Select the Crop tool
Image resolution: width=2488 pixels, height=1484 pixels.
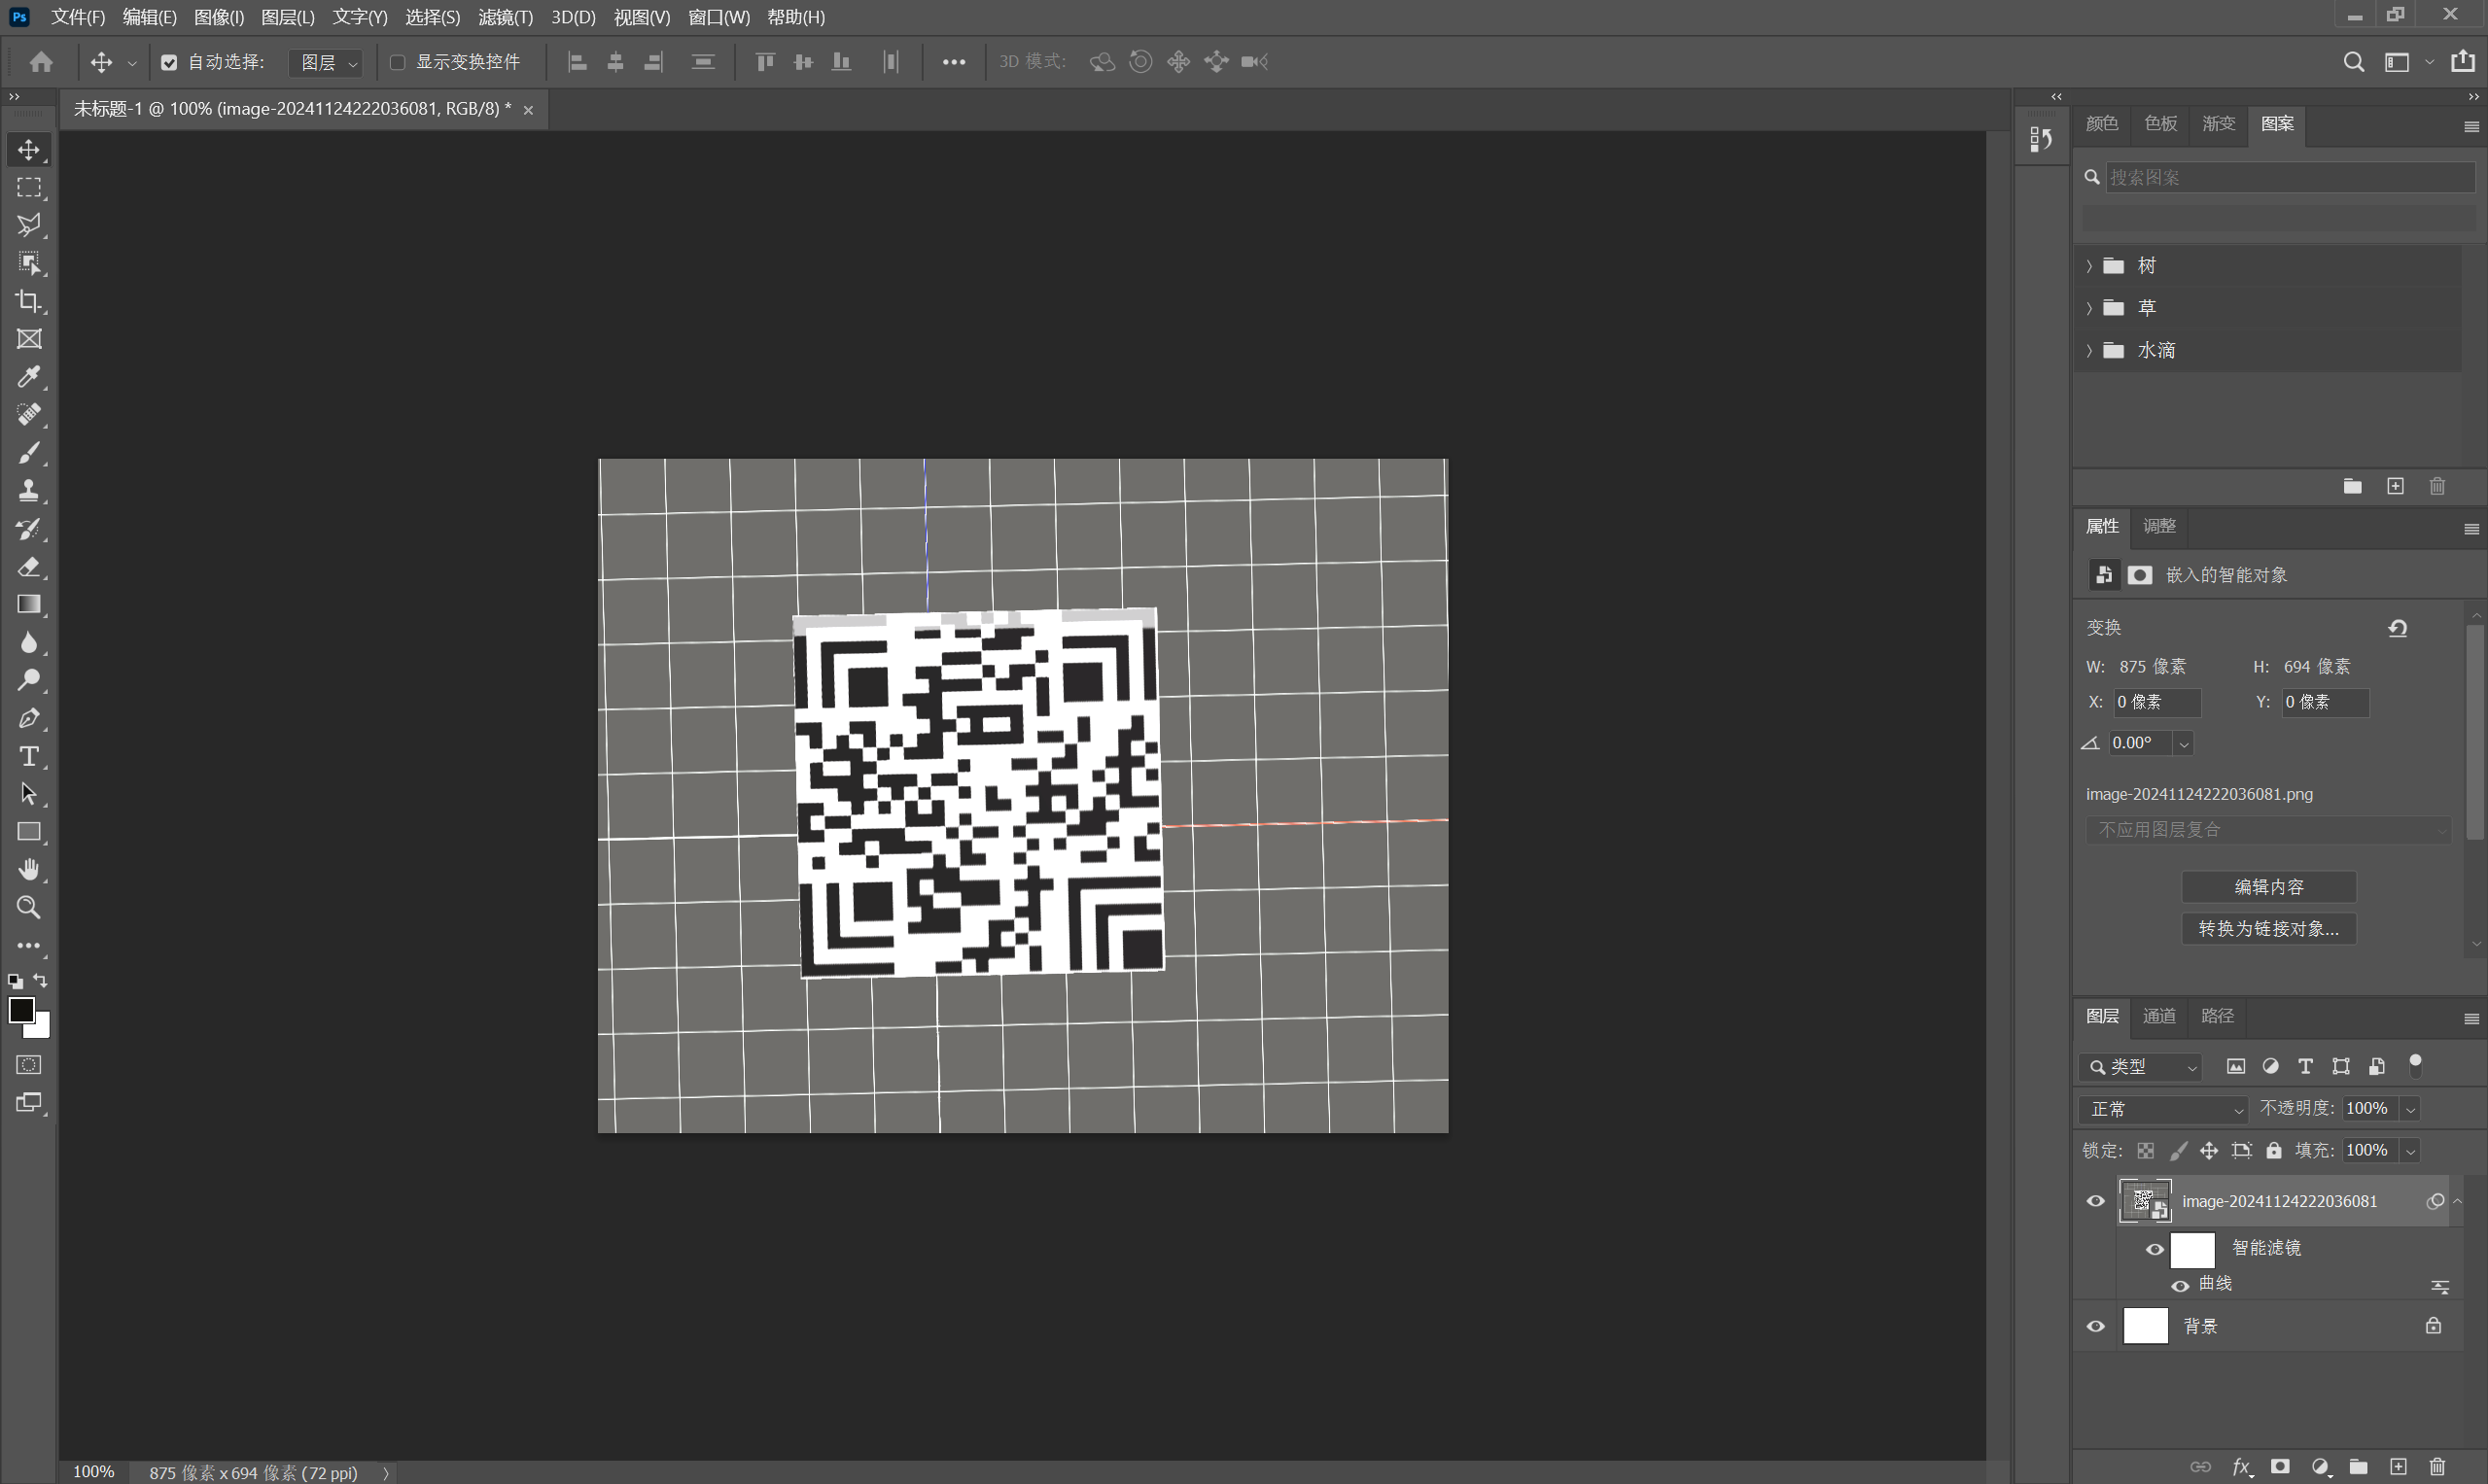click(x=29, y=301)
